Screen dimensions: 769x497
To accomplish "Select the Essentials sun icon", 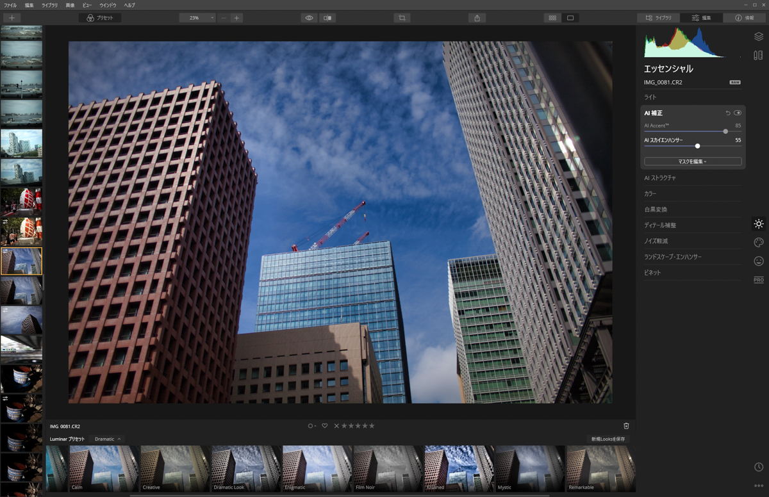I will [x=759, y=224].
